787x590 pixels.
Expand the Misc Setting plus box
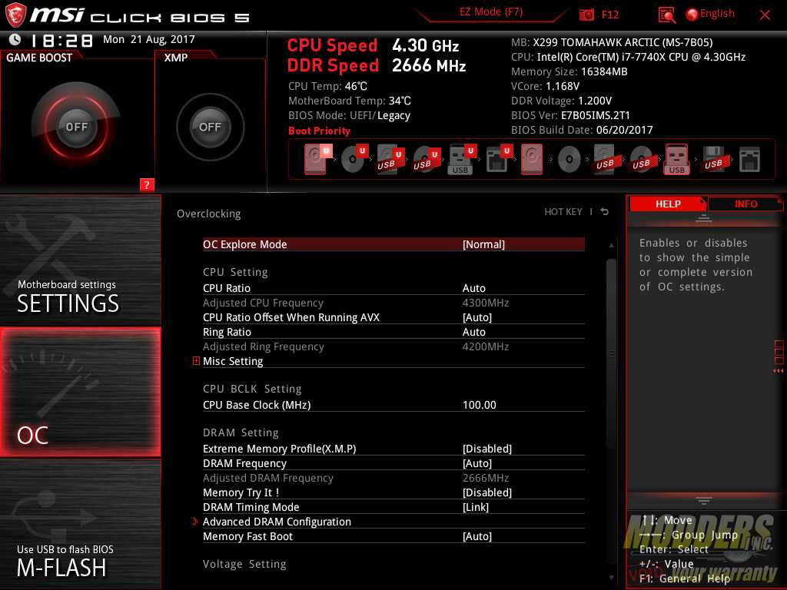(196, 361)
